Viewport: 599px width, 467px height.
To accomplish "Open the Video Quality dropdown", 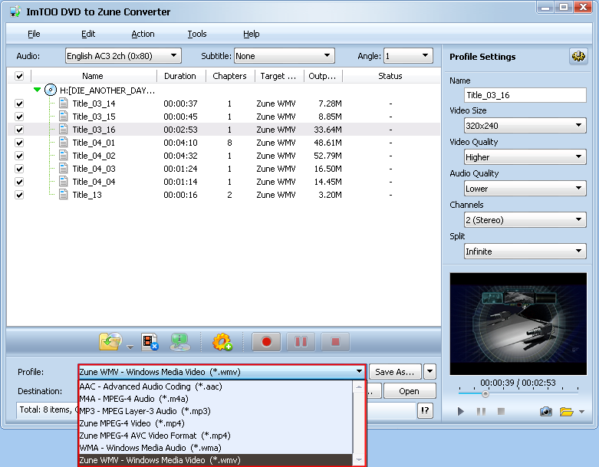I will 525,157.
